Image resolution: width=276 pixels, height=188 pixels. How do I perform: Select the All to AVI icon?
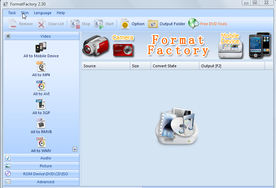click(41, 85)
